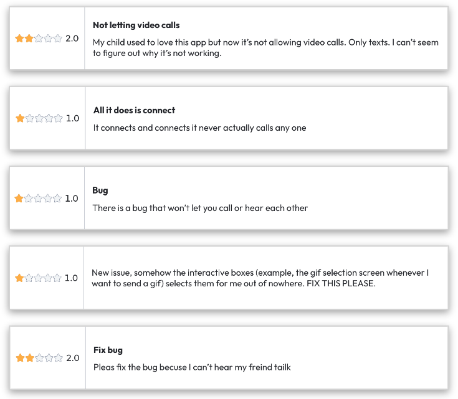Select the text 'FIX THIS PLEASE.'
Image resolution: width=458 pixels, height=399 pixels.
(x=341, y=284)
